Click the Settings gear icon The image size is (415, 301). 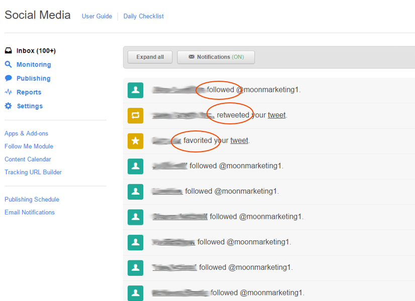tap(8, 106)
